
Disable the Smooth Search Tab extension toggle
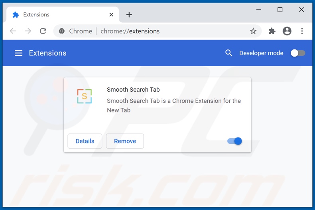(234, 141)
